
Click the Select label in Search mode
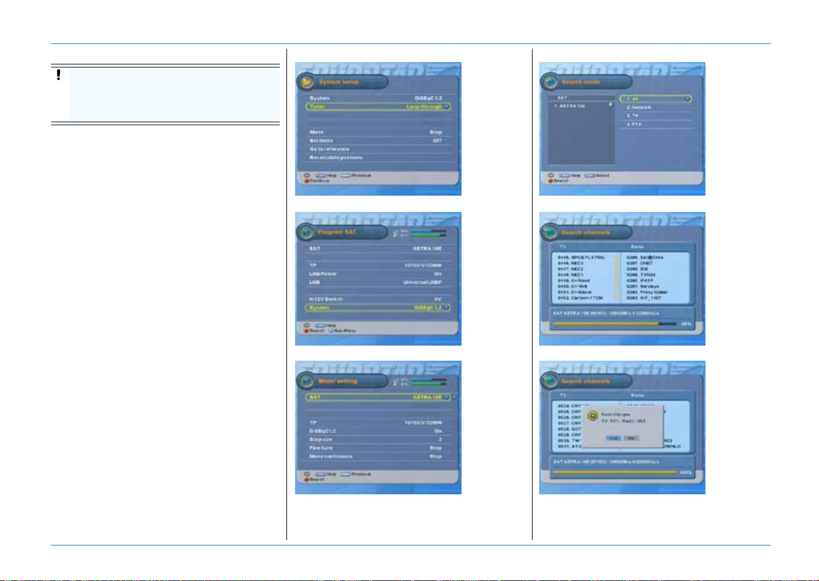[x=602, y=175]
